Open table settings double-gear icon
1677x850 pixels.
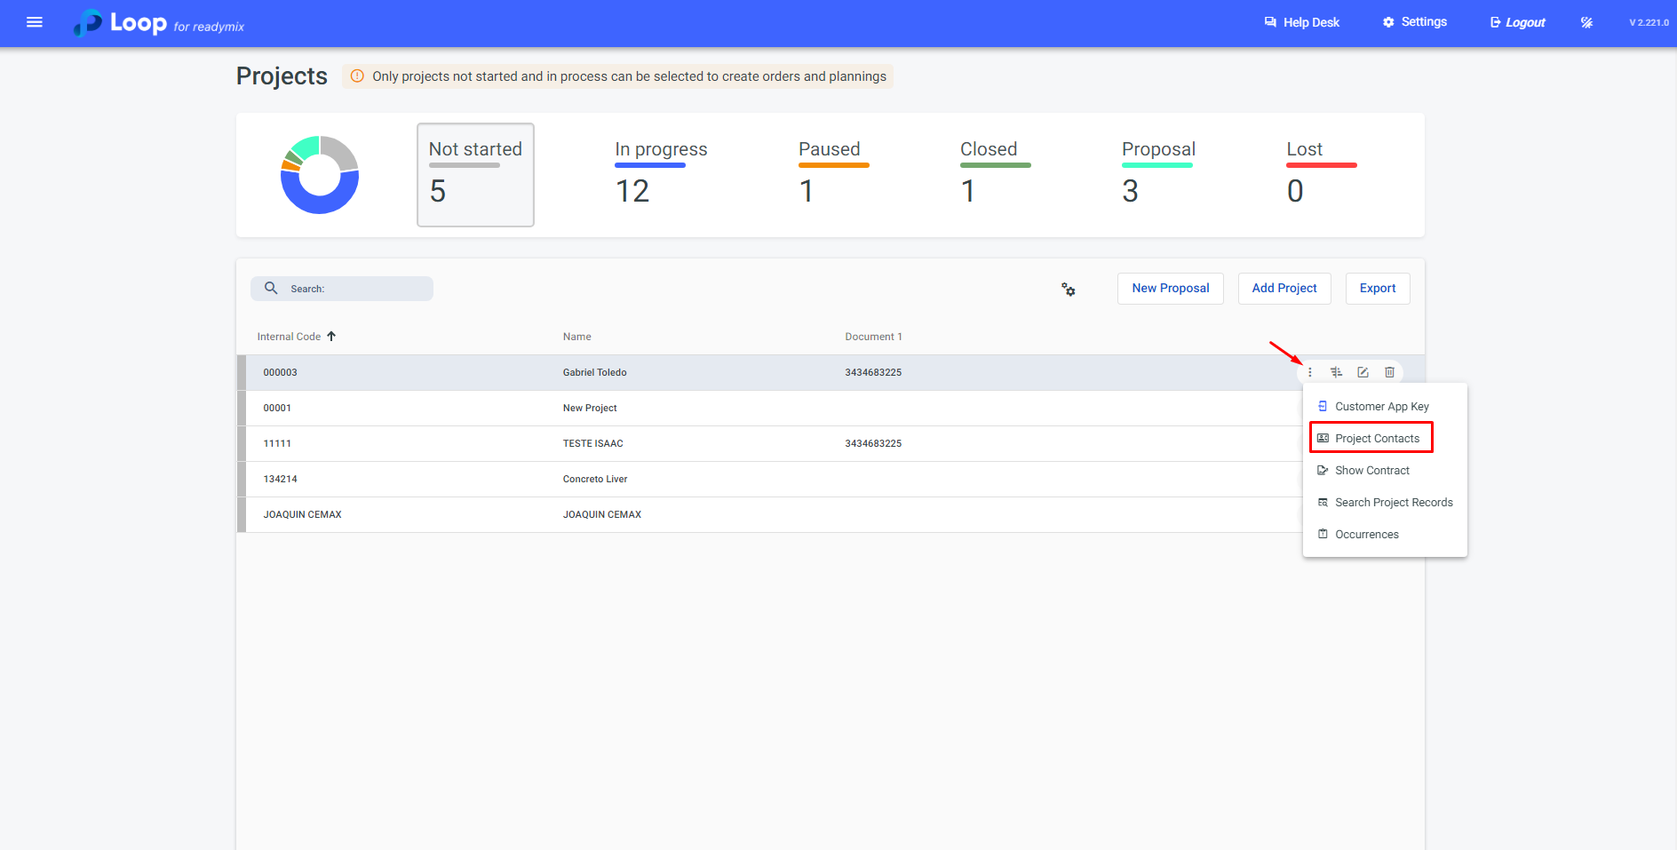(x=1069, y=290)
